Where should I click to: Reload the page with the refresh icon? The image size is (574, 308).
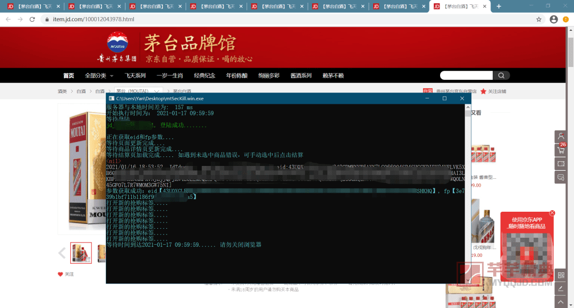click(32, 19)
